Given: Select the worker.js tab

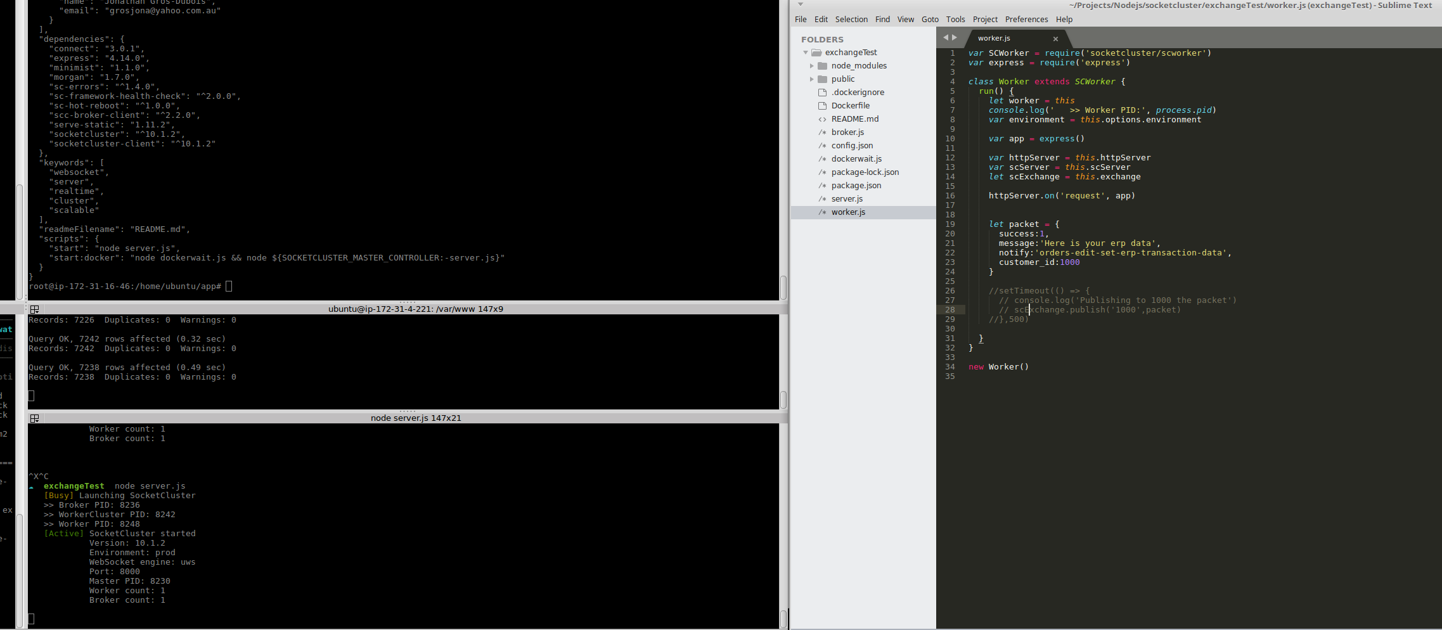Looking at the screenshot, I should (x=994, y=38).
